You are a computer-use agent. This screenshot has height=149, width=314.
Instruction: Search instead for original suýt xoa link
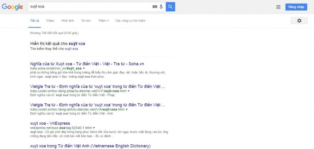tap(71, 49)
